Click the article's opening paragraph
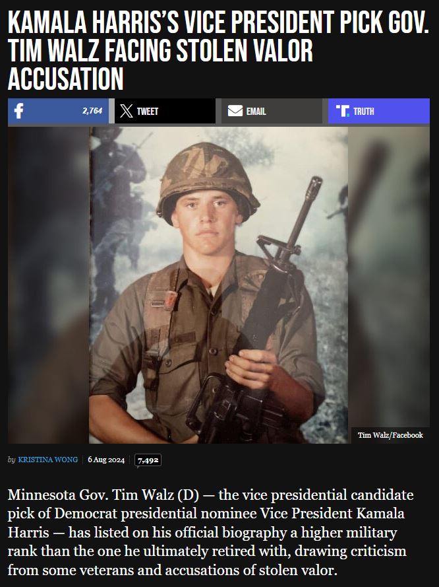Image resolution: width=439 pixels, height=587 pixels. tap(210, 532)
